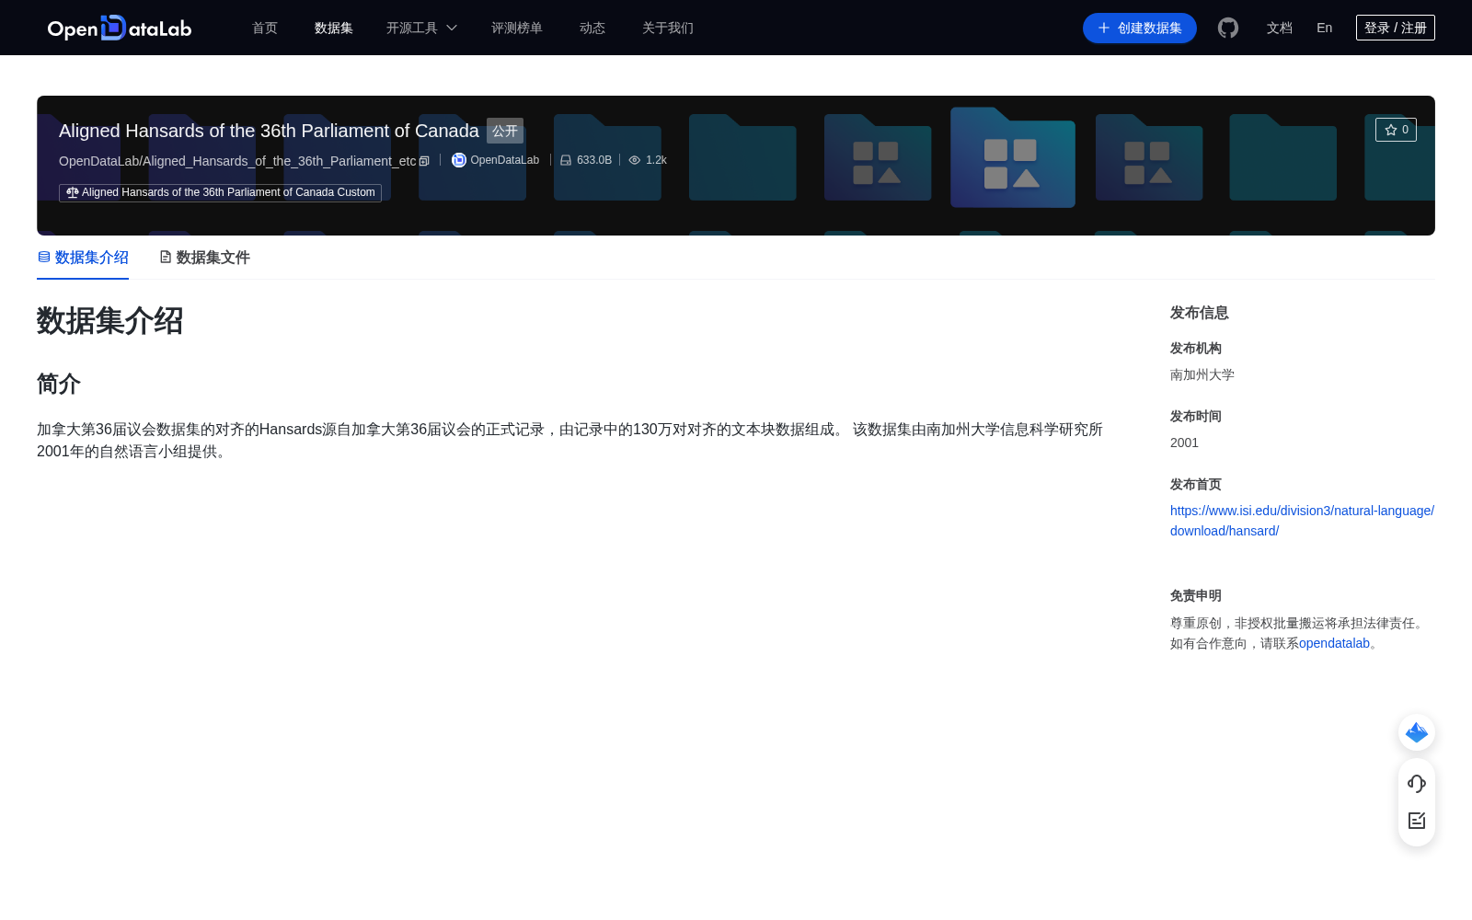Image resolution: width=1472 pixels, height=920 pixels.
Task: Go to 首页 in the navigation
Action: [x=265, y=28]
